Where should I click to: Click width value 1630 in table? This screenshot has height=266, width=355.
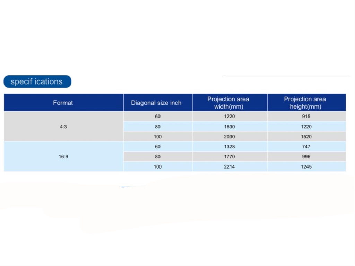tap(229, 127)
